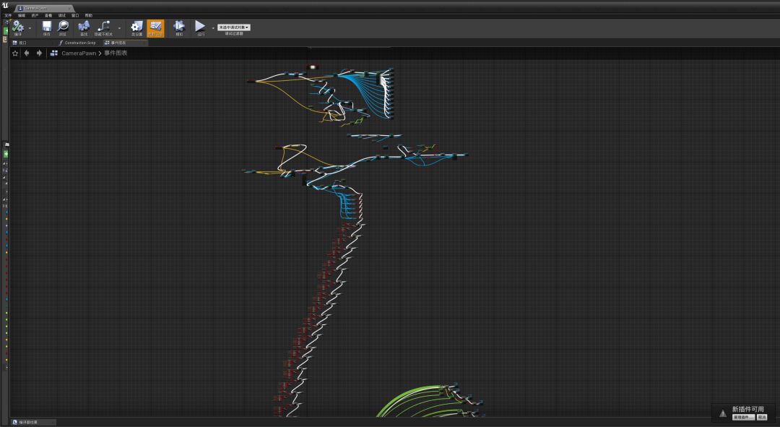Expand the Compile options dropdown arrow
Screen dimensions: 780x427
30,28
